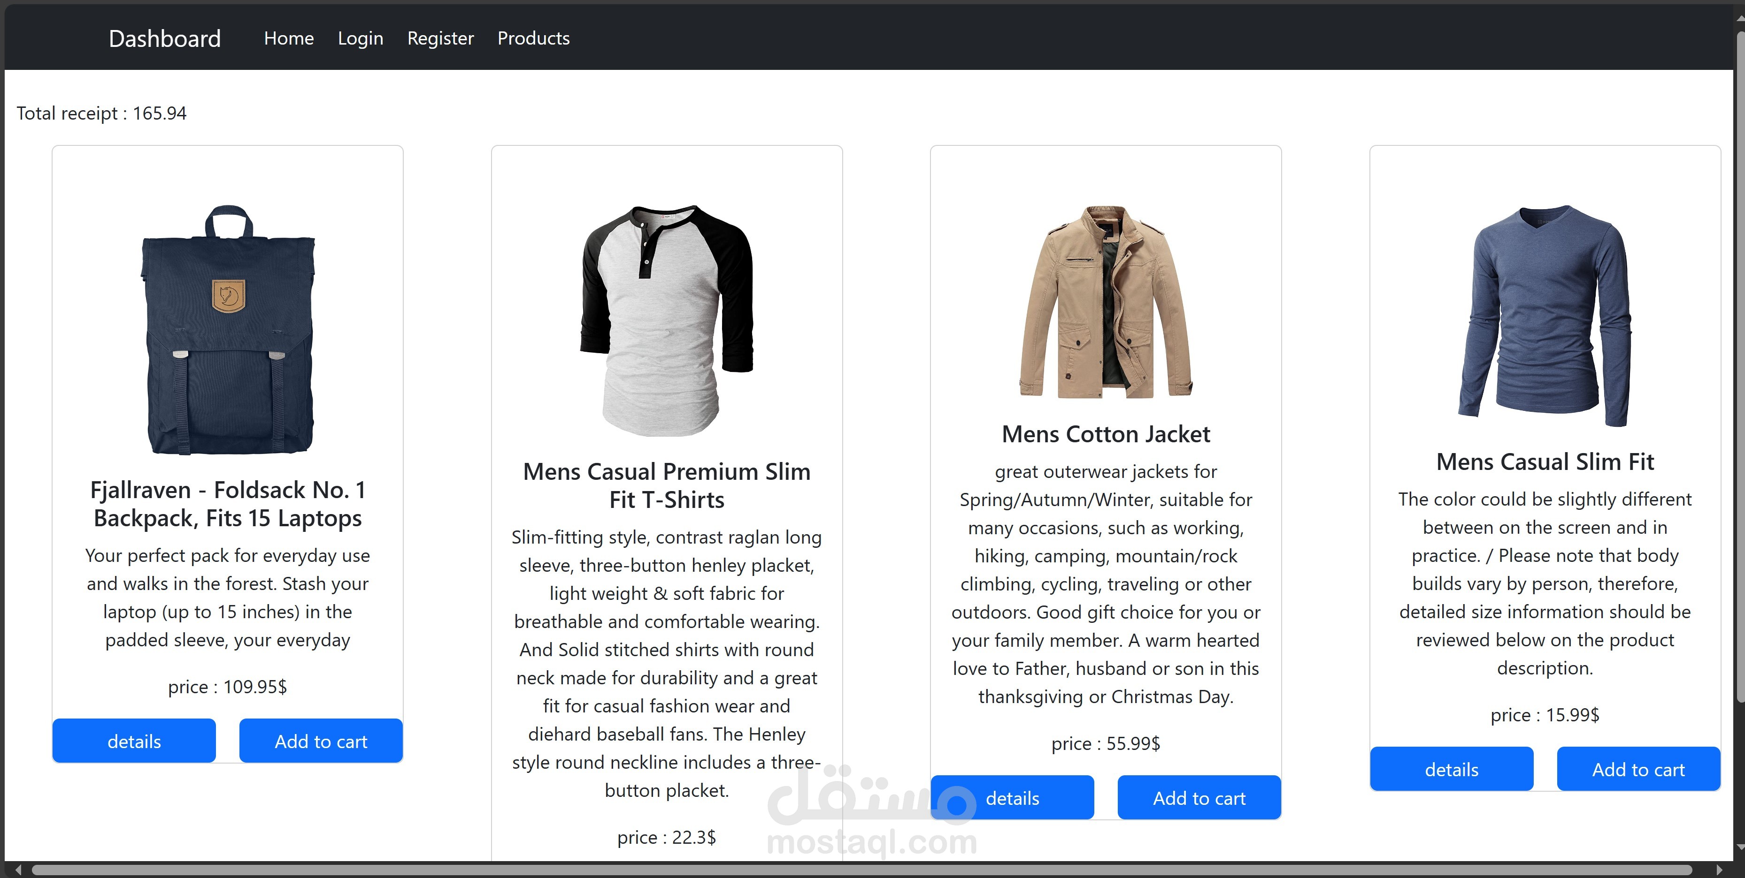View details for Fjallraven Foldsack backpack
Image resolution: width=1745 pixels, height=878 pixels.
(134, 741)
